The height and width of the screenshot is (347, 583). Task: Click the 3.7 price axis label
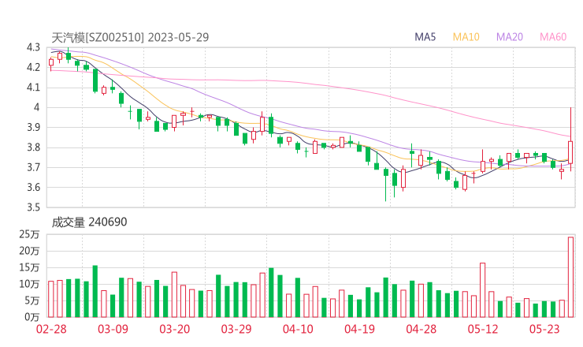pos(33,167)
